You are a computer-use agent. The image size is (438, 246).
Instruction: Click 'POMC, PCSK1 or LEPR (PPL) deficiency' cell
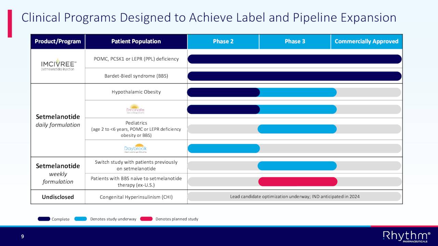pos(136,59)
